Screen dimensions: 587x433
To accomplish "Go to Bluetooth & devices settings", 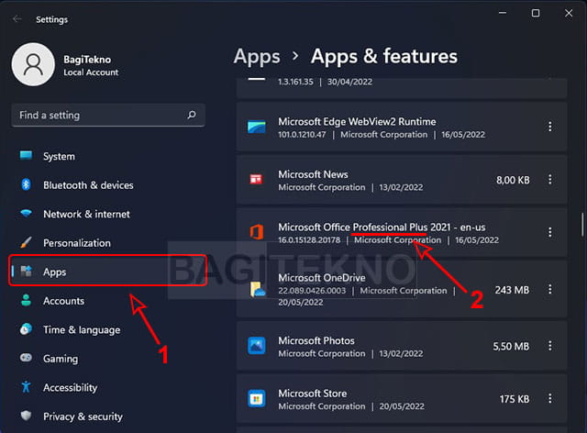I will point(108,184).
